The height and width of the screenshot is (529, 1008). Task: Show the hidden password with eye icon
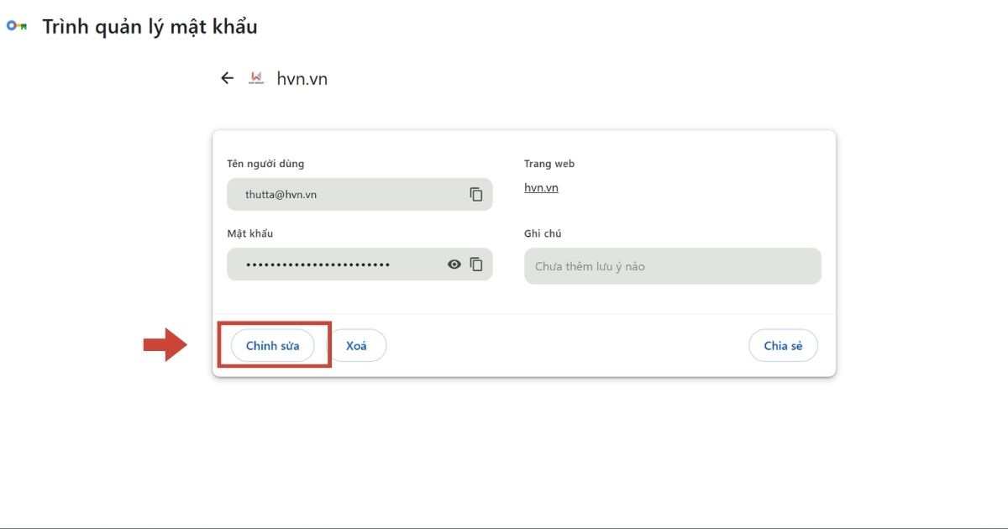454,264
